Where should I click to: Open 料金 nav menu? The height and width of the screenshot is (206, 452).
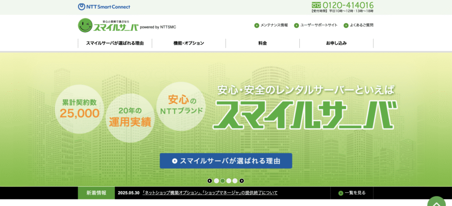click(263, 43)
